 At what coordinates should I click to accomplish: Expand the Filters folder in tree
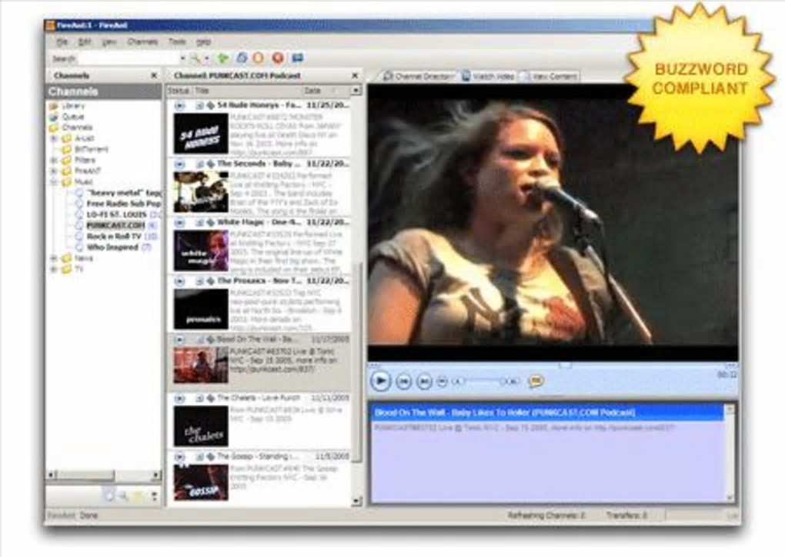click(54, 161)
